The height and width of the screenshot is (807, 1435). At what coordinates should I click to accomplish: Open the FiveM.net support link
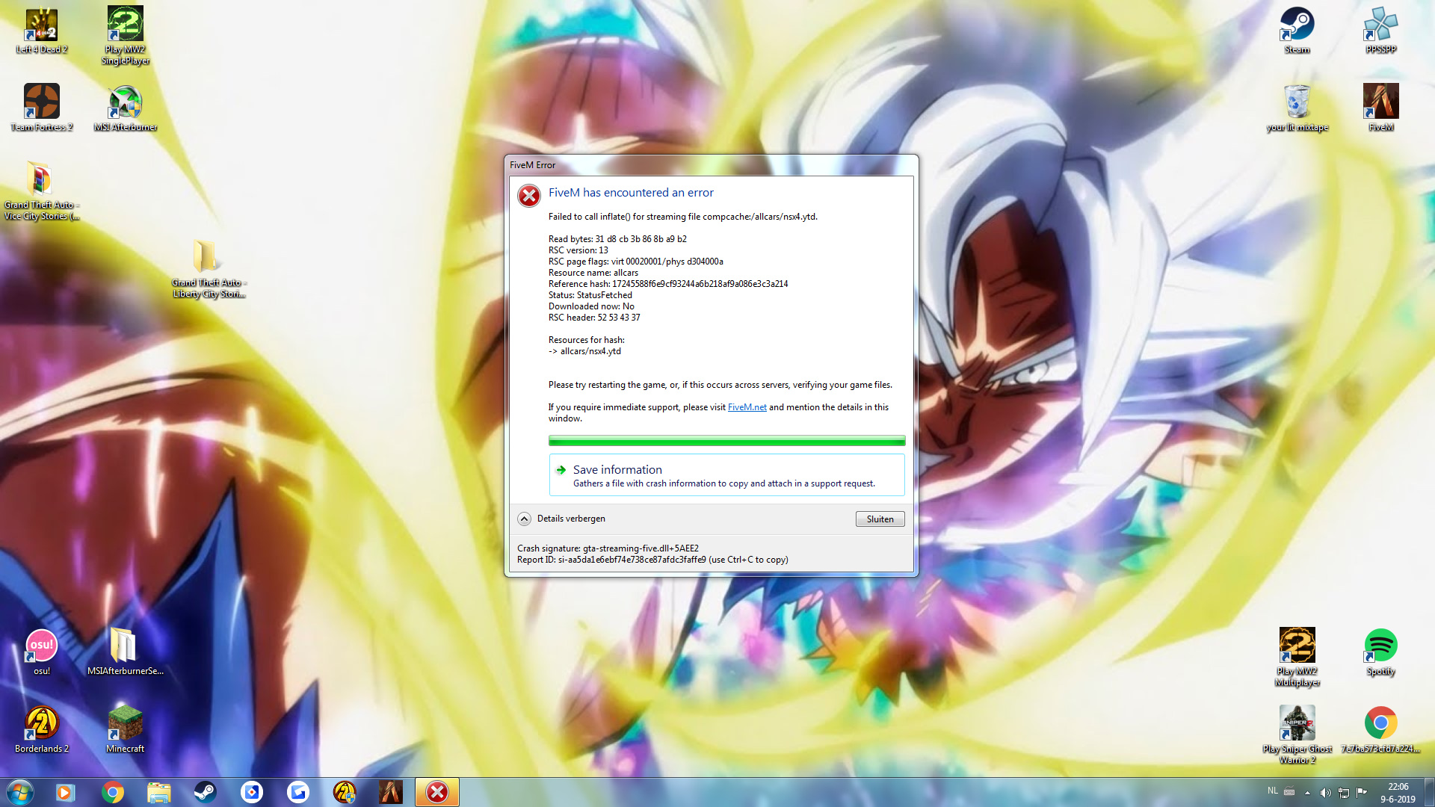(x=747, y=407)
